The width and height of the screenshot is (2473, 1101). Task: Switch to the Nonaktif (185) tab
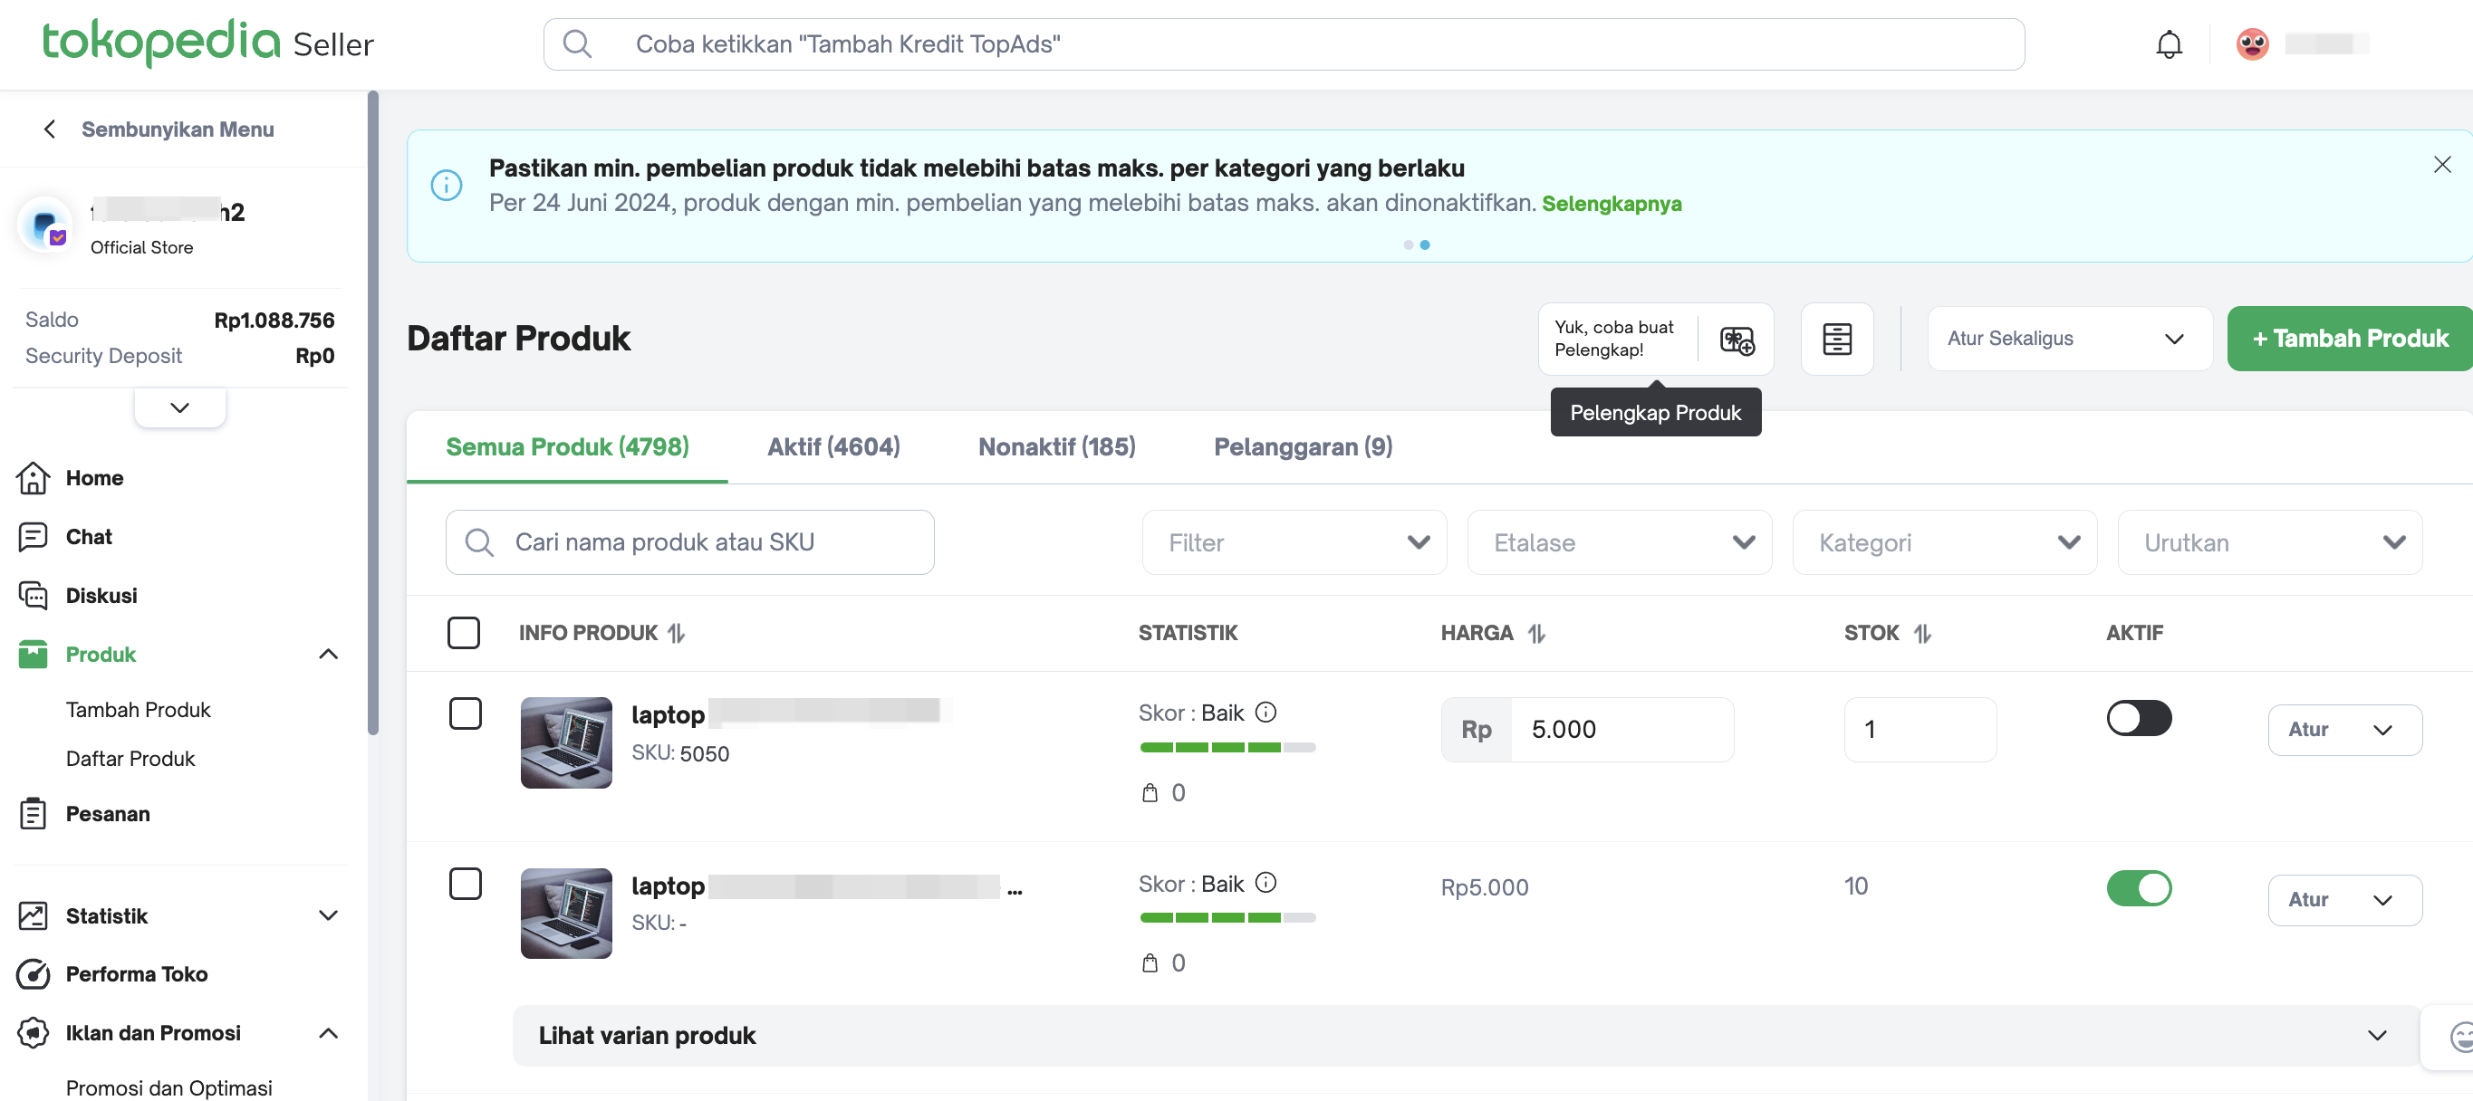pyautogui.click(x=1056, y=447)
